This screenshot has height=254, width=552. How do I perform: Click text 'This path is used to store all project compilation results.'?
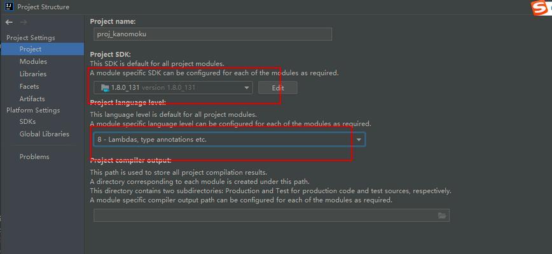coord(179,173)
